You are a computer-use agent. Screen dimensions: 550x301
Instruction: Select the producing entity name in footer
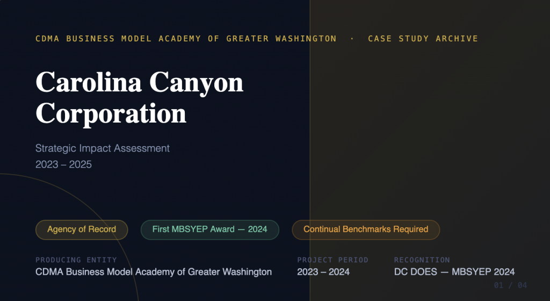(153, 272)
